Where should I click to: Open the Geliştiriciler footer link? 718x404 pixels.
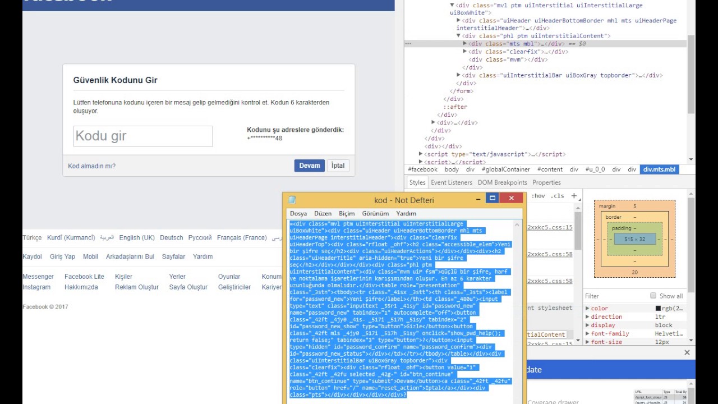(234, 287)
